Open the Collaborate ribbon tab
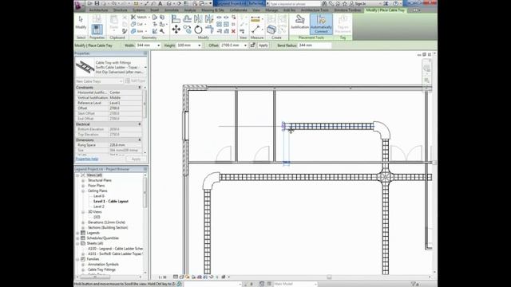511x287 pixels. click(238, 10)
